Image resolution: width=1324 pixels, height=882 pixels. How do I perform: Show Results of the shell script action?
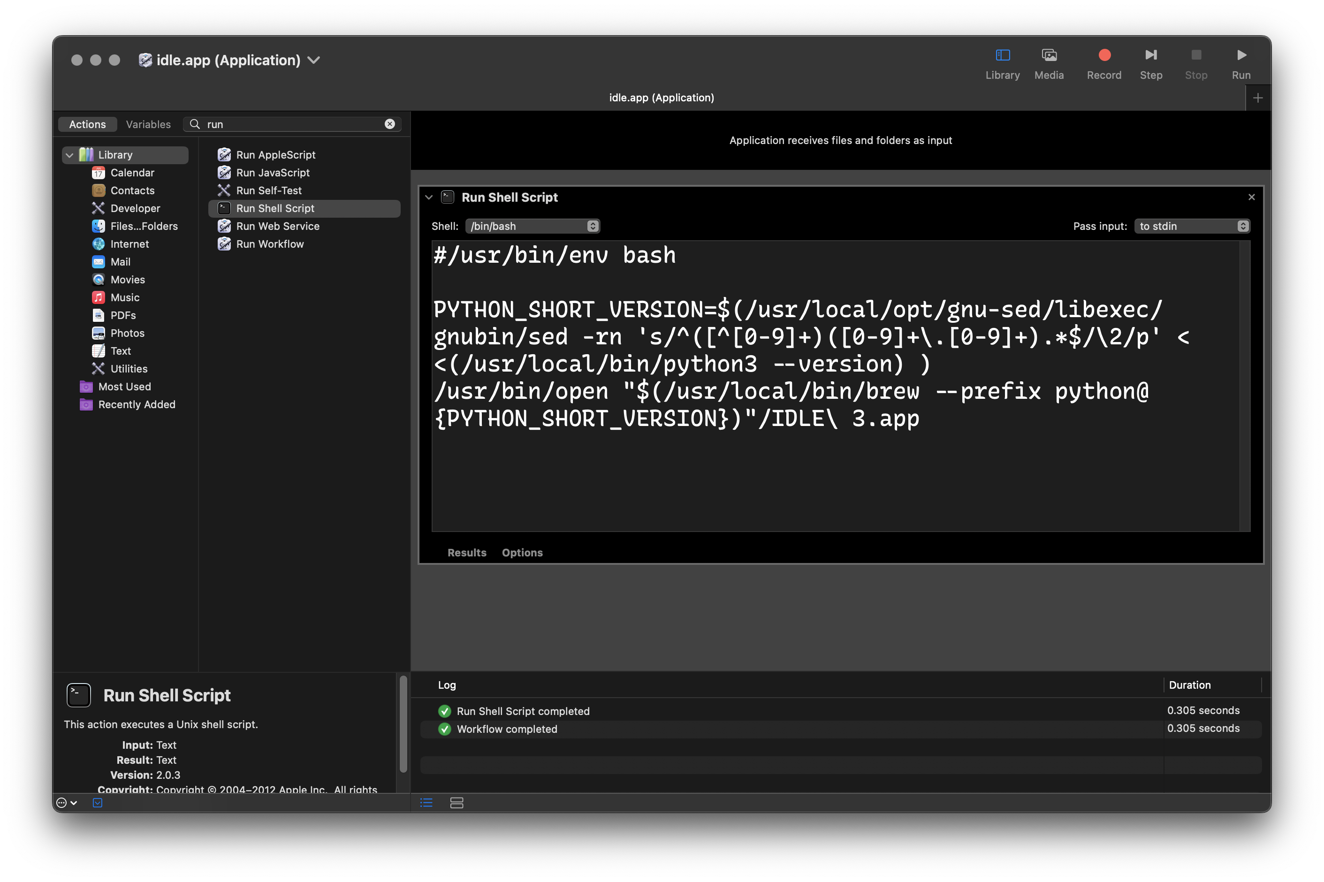[x=466, y=552]
